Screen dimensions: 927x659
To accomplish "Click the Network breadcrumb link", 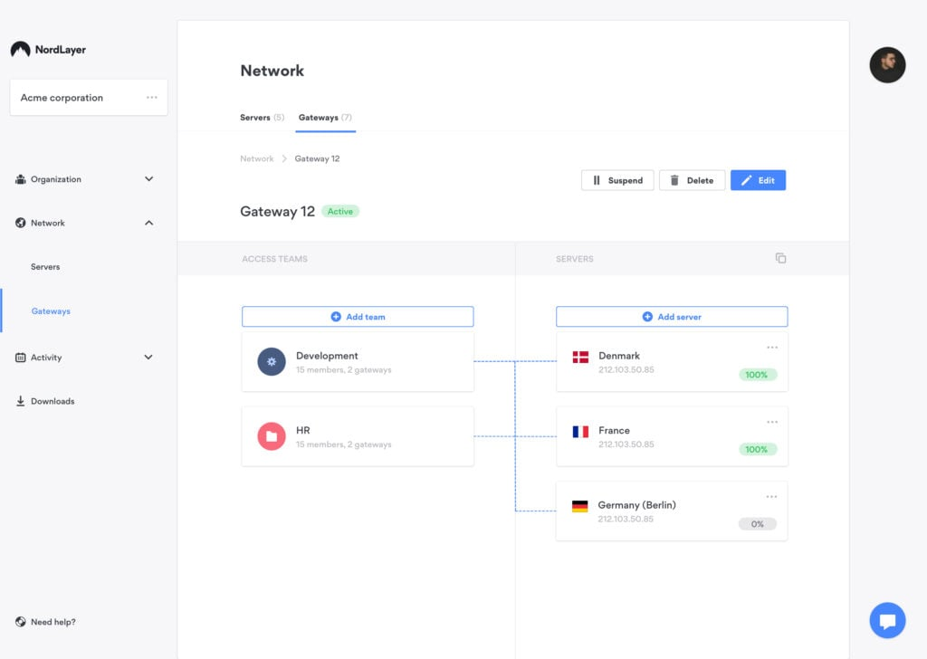I will tap(256, 158).
